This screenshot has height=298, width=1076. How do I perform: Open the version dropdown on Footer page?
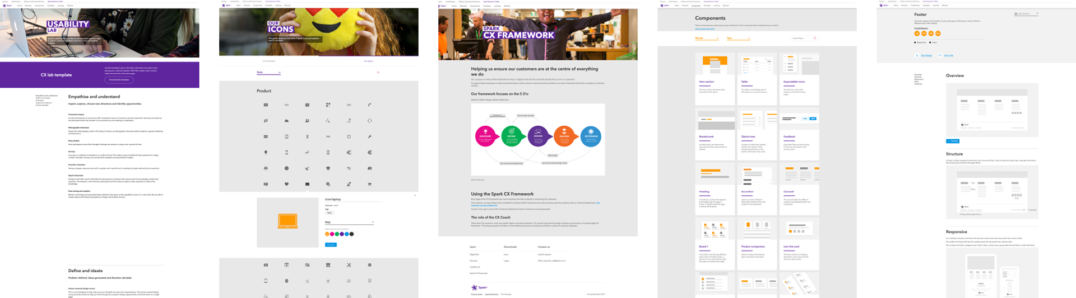(x=1026, y=13)
